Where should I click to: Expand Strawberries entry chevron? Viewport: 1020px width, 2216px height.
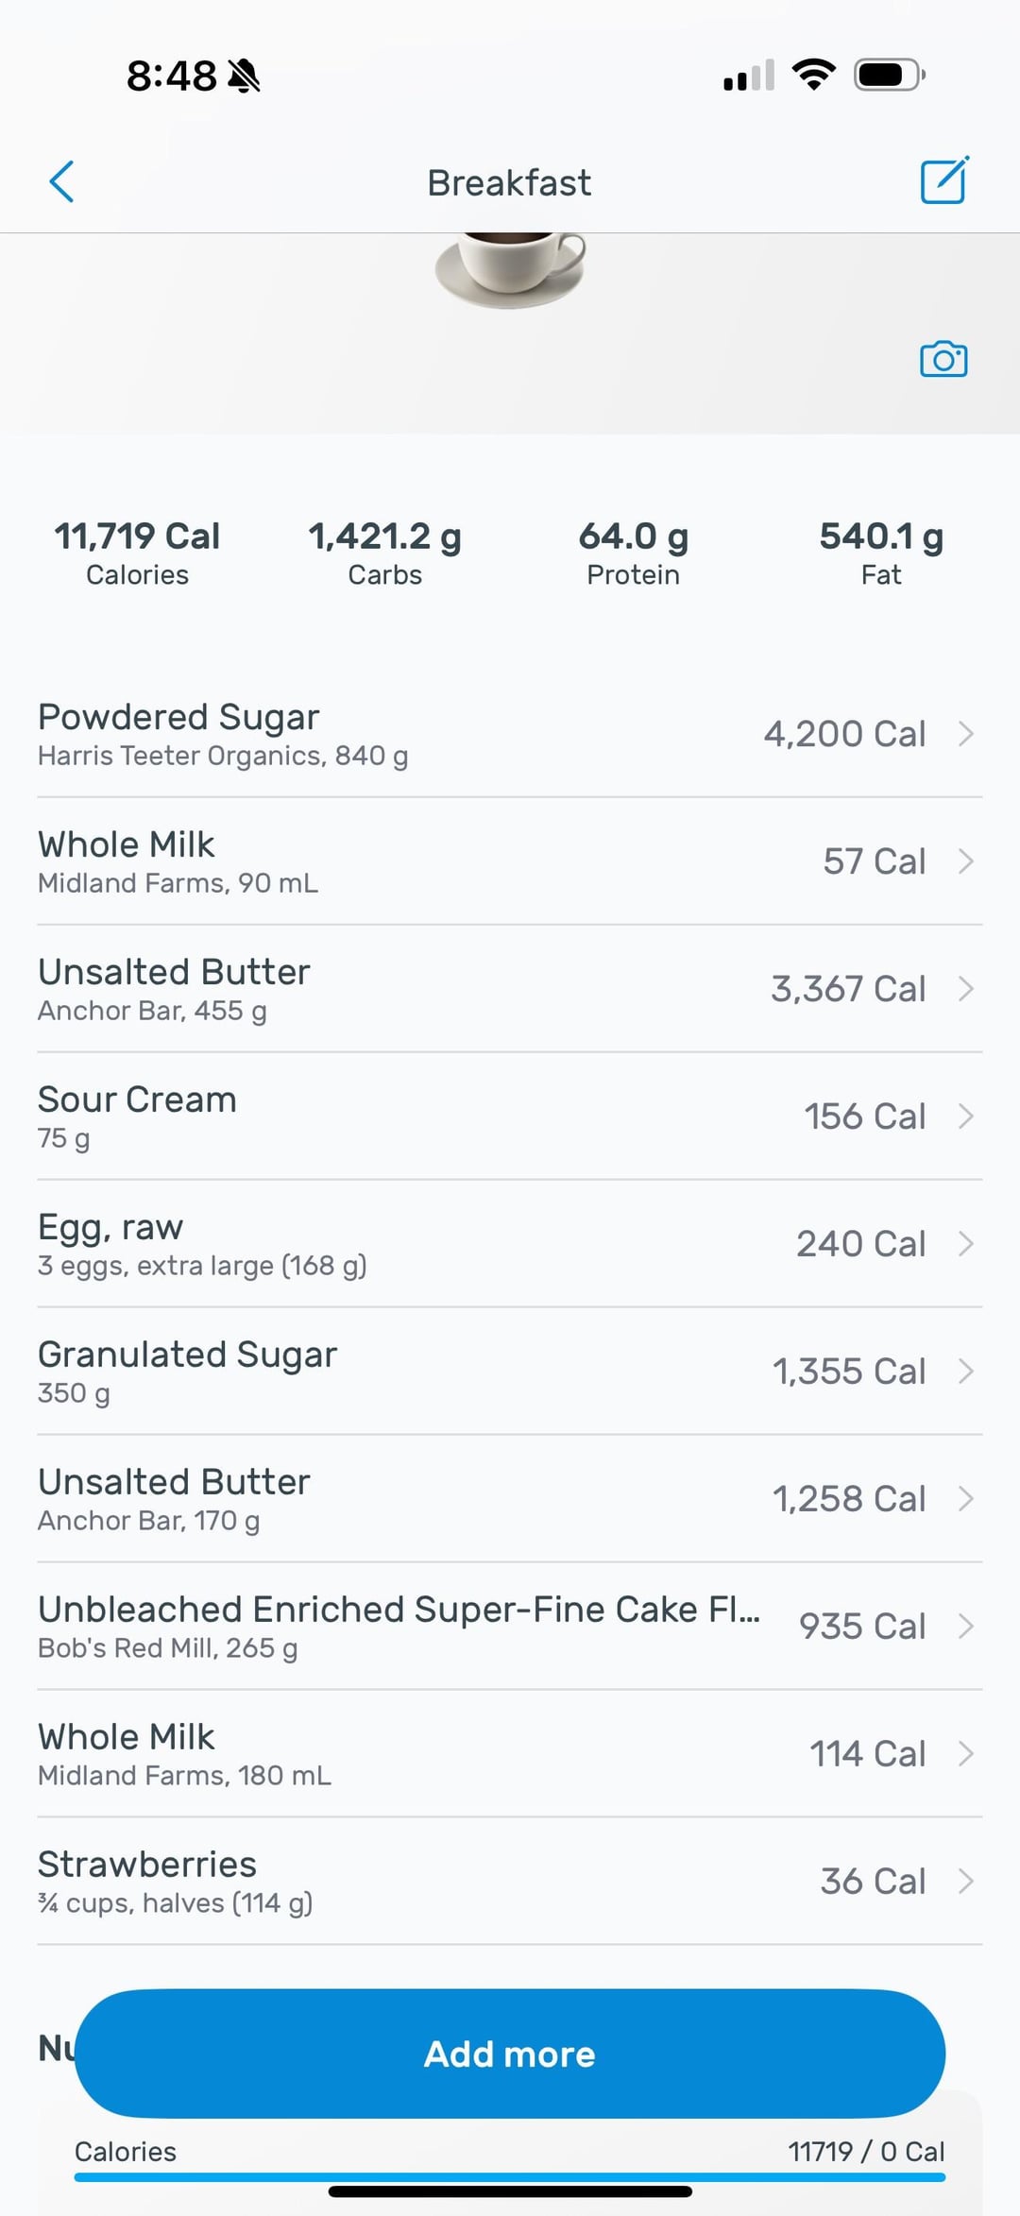965,1881
